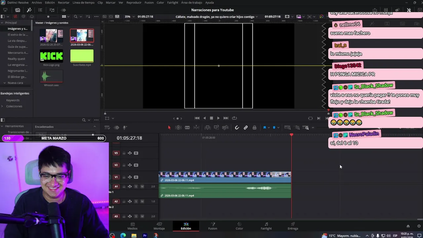
Task: Select the Reality quest bin
Action: (x=17, y=59)
